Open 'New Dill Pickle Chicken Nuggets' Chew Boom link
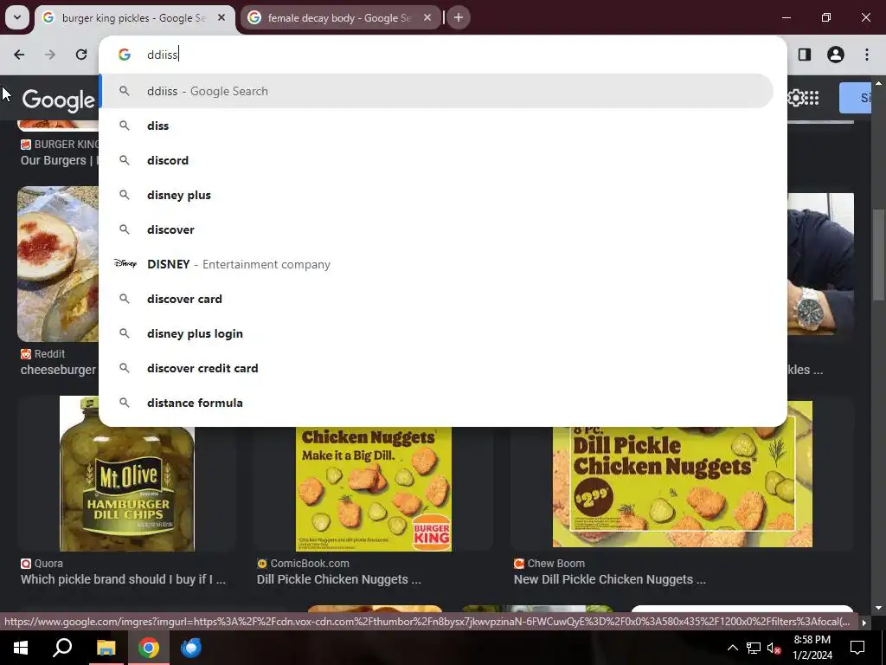The image size is (886, 665). 610,579
